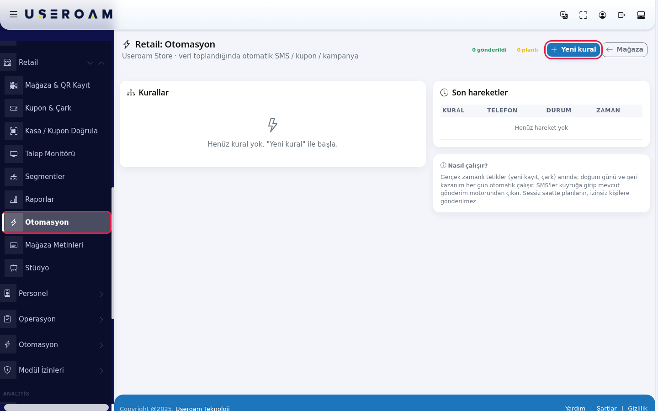Click the panel layout icon at top right
This screenshot has width=658, height=411.
[641, 15]
